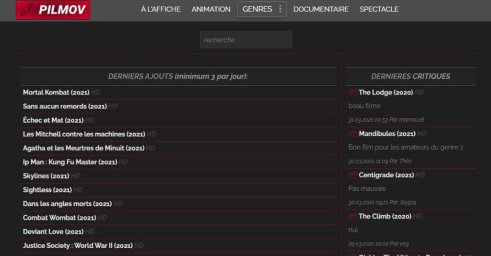Open the À L'AFFICHE menu item
This screenshot has height=256, width=491.
161,9
